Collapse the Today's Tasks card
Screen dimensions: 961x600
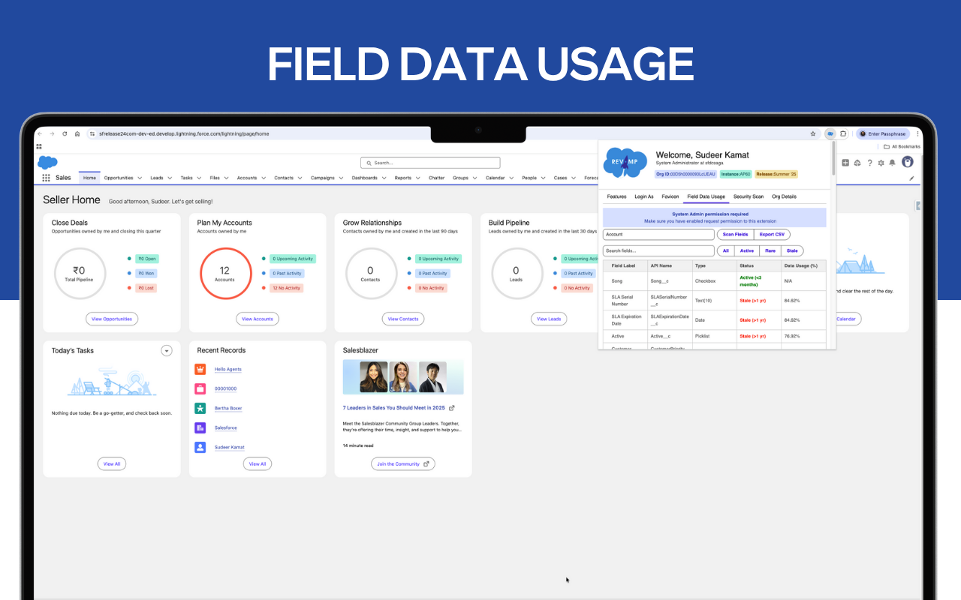(x=167, y=350)
